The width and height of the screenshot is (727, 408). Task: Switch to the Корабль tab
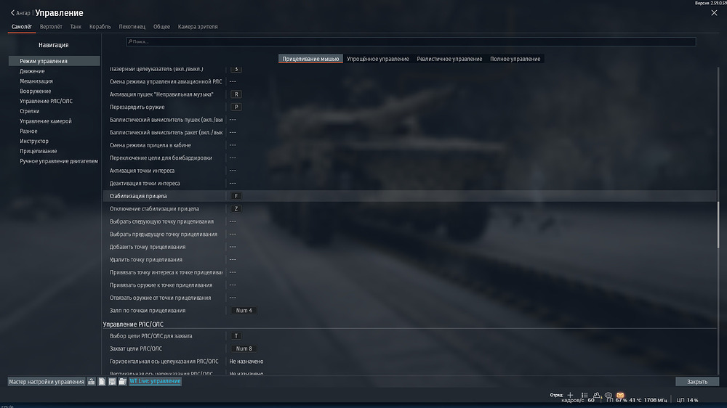pyautogui.click(x=100, y=27)
